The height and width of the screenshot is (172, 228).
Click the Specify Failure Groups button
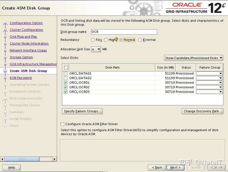(x=82, y=111)
